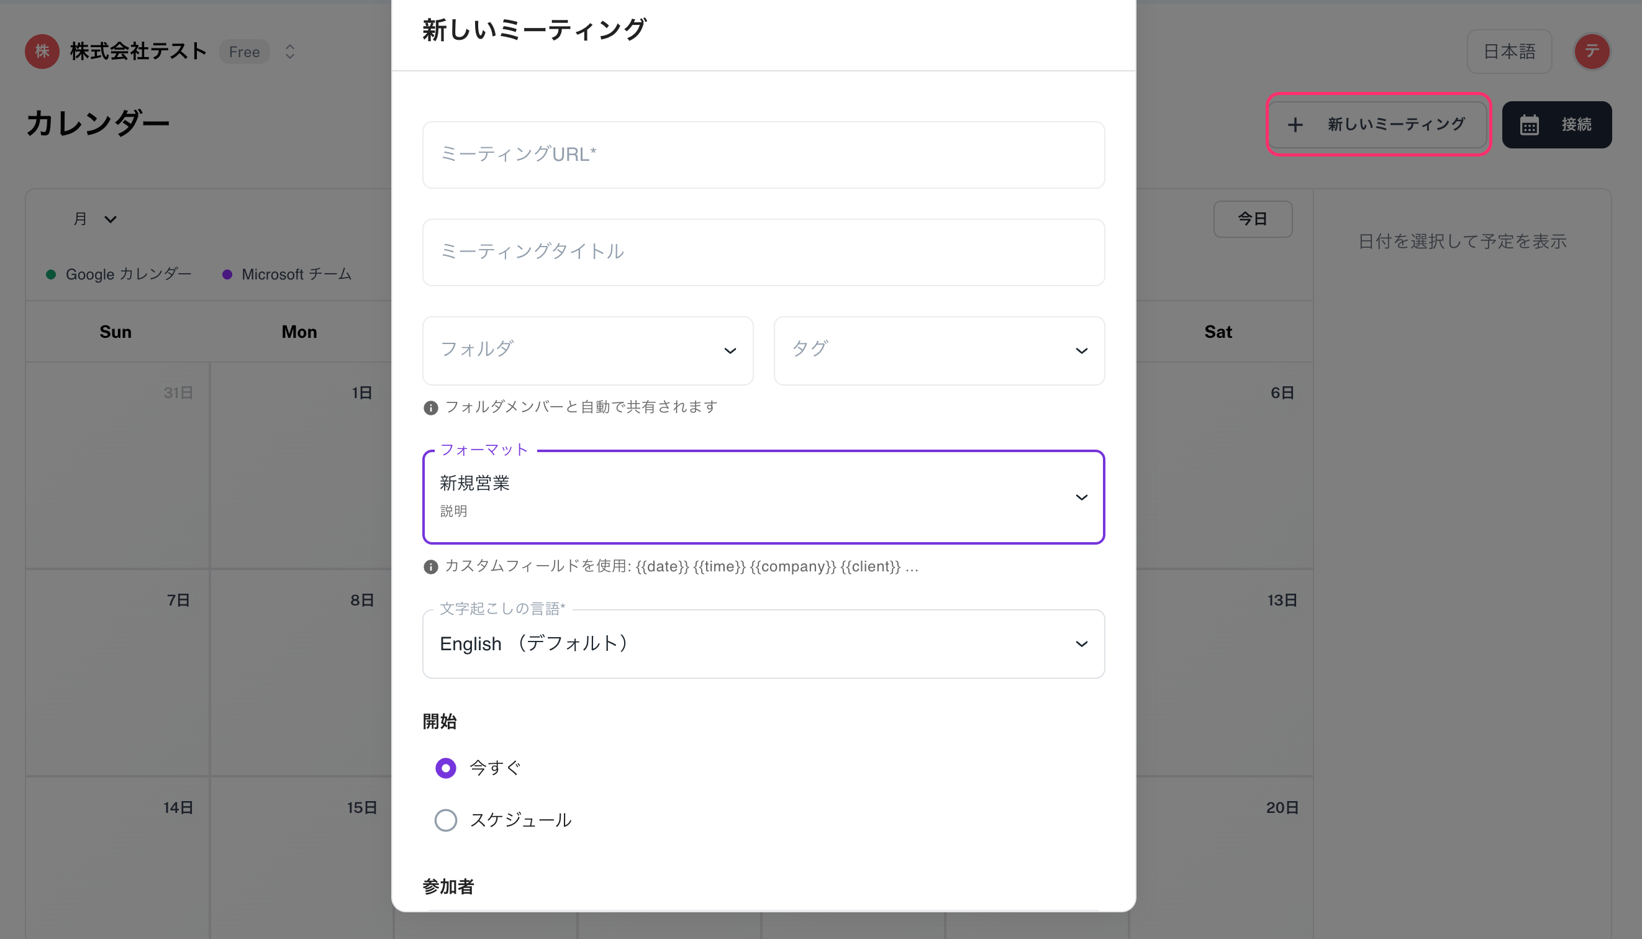Open the 文字起こしの言語 dropdown
The height and width of the screenshot is (939, 1642).
[x=763, y=643]
